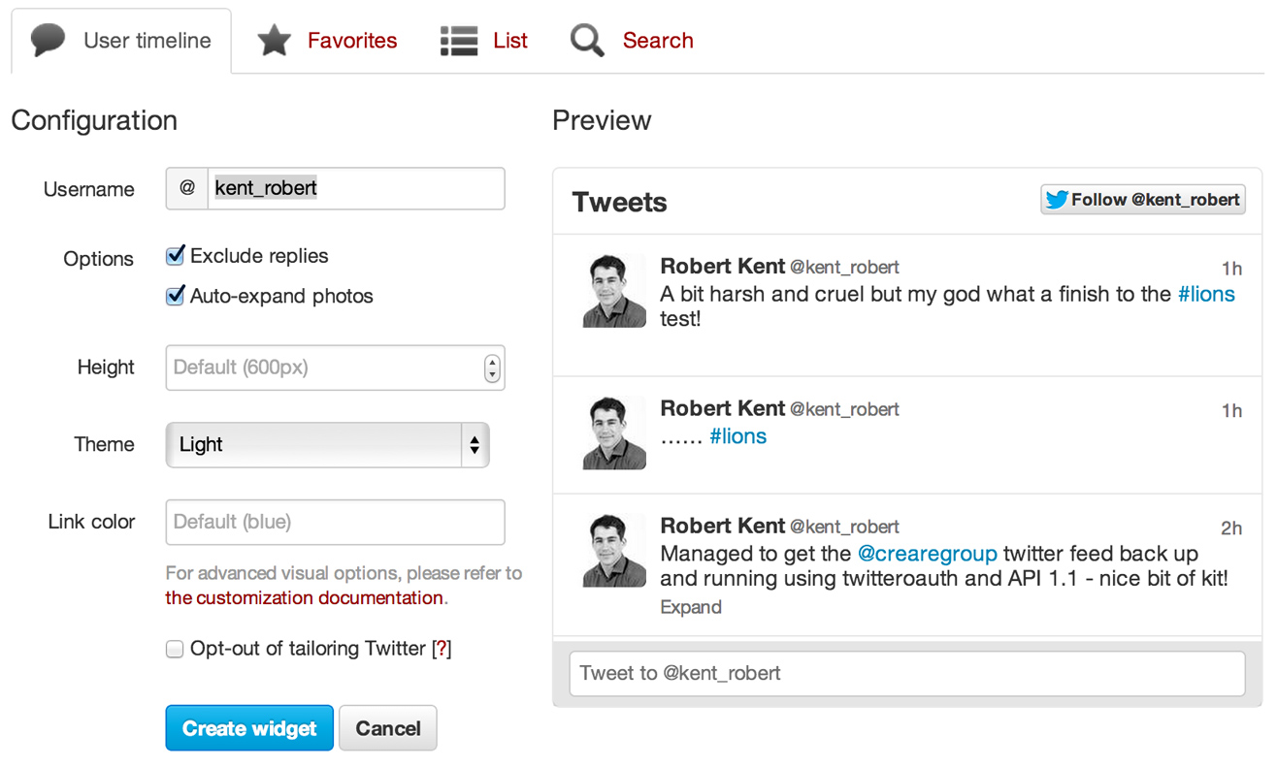Click avatar of the '...... #lions' tweet
The height and width of the screenshot is (768, 1277).
[x=614, y=433]
